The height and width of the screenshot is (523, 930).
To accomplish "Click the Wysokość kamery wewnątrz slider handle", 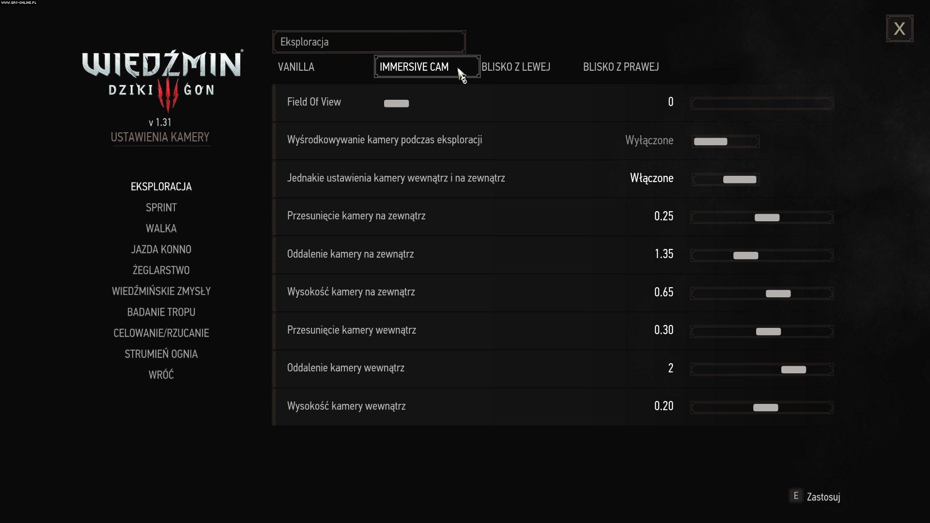I will tap(765, 408).
